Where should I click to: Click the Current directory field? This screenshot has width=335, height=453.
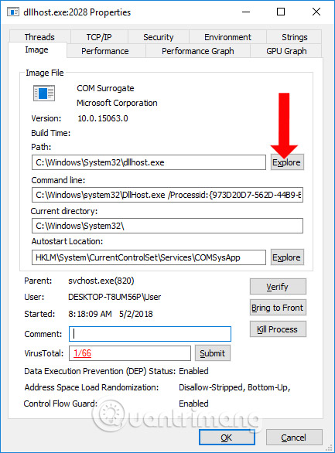pos(167,226)
